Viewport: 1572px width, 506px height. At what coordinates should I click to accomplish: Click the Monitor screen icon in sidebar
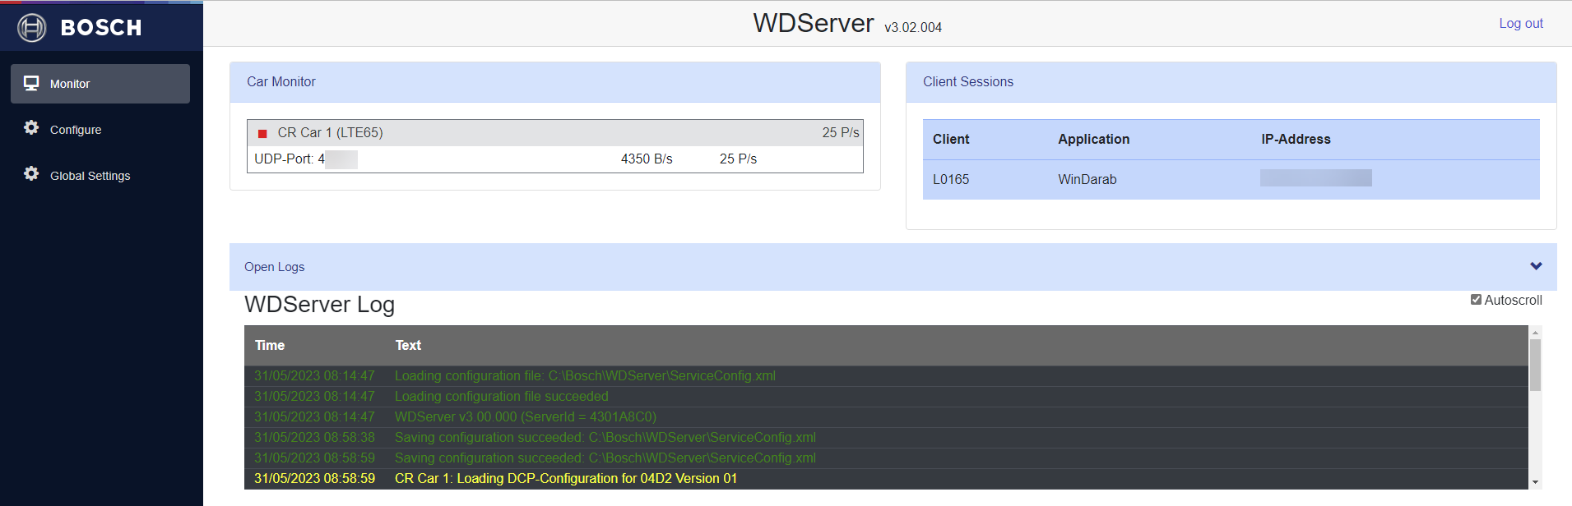(x=31, y=83)
